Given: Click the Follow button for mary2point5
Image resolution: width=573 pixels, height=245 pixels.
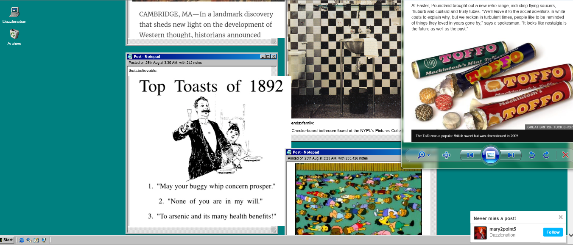Looking at the screenshot, I should coord(553,232).
